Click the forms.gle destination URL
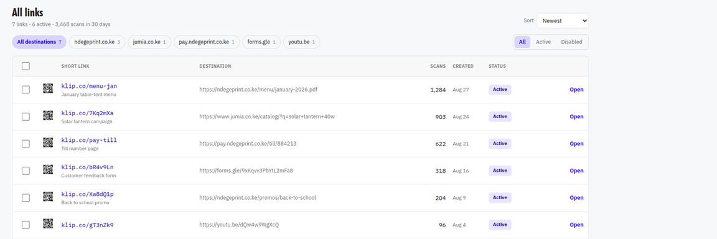Viewport: 717px width, 239px height. [246, 171]
